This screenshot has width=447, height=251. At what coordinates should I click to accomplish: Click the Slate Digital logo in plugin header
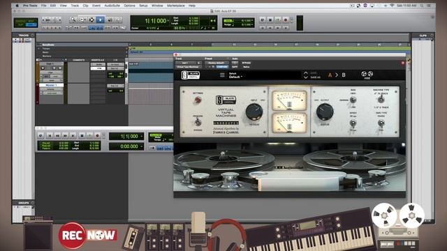click(191, 75)
